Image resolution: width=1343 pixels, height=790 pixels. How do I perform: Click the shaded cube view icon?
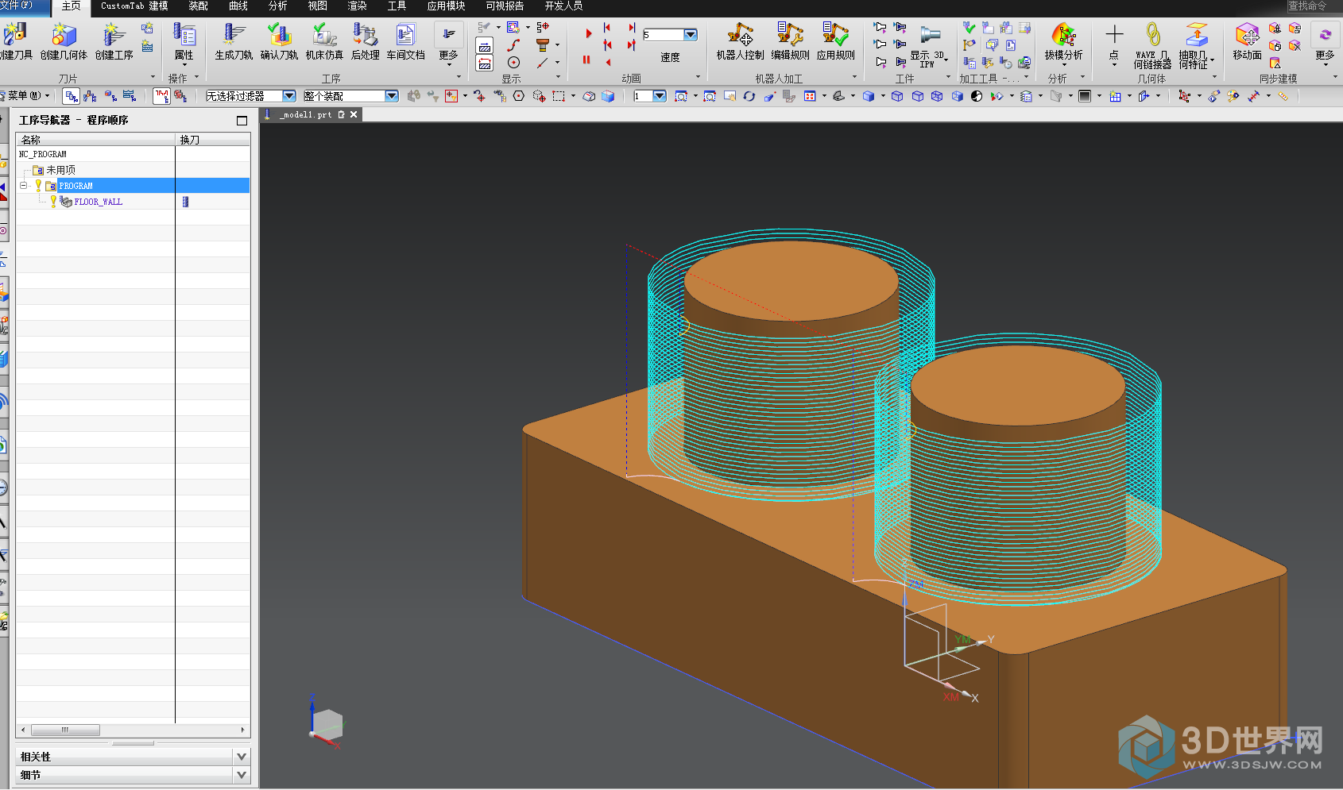pyautogui.click(x=869, y=96)
